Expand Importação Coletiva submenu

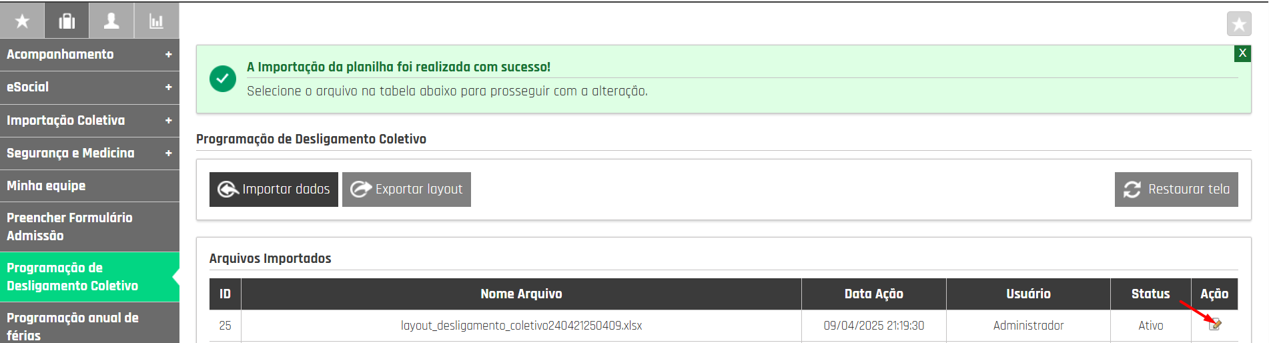89,120
